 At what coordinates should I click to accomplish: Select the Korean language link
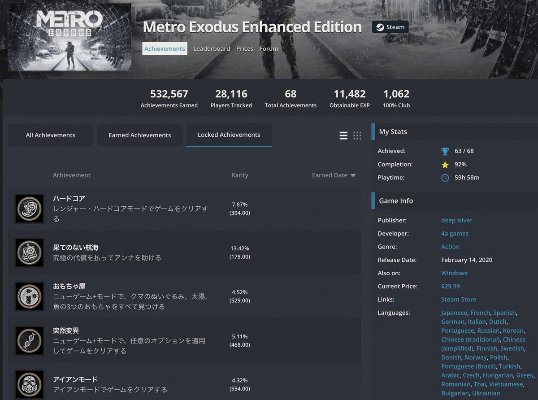click(513, 330)
